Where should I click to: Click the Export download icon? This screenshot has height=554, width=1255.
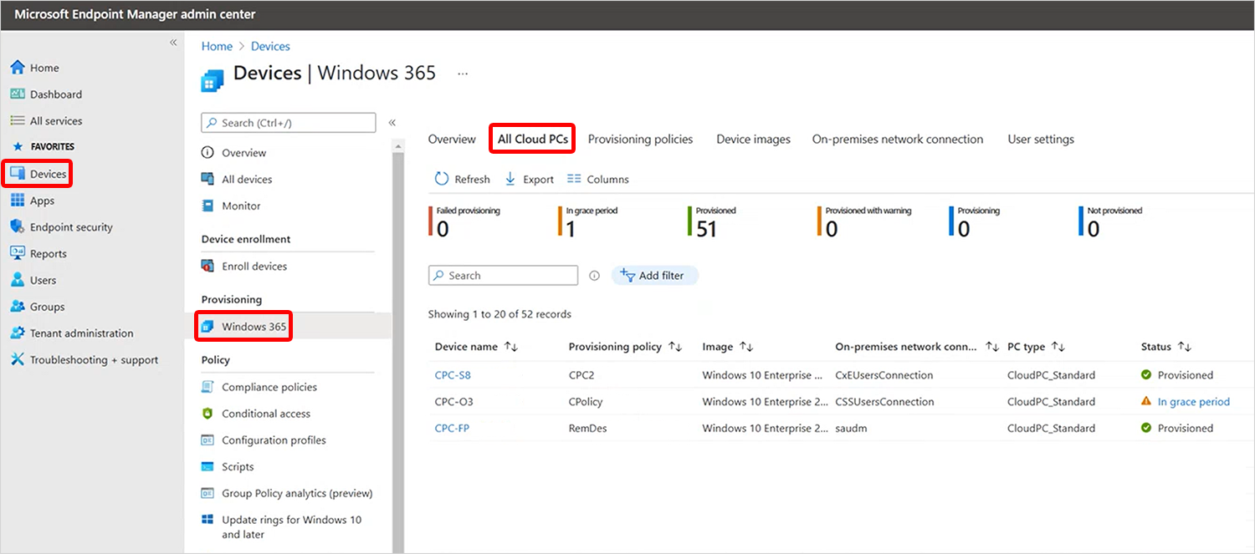coord(510,179)
